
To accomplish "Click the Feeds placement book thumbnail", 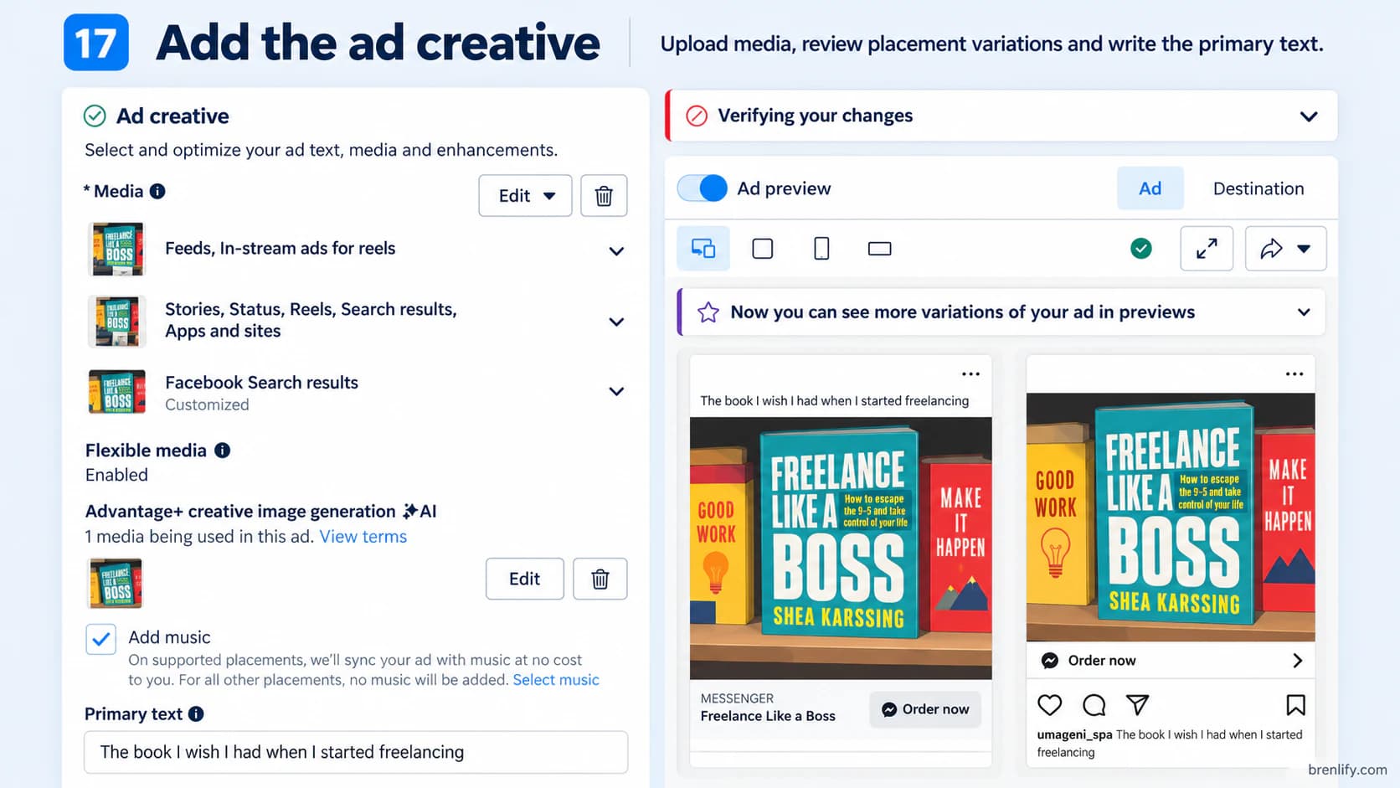I will click(117, 250).
